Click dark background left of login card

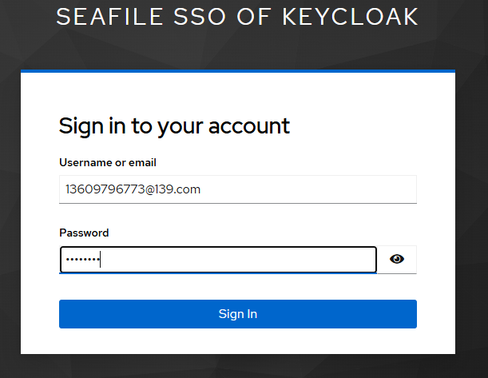tap(10, 212)
